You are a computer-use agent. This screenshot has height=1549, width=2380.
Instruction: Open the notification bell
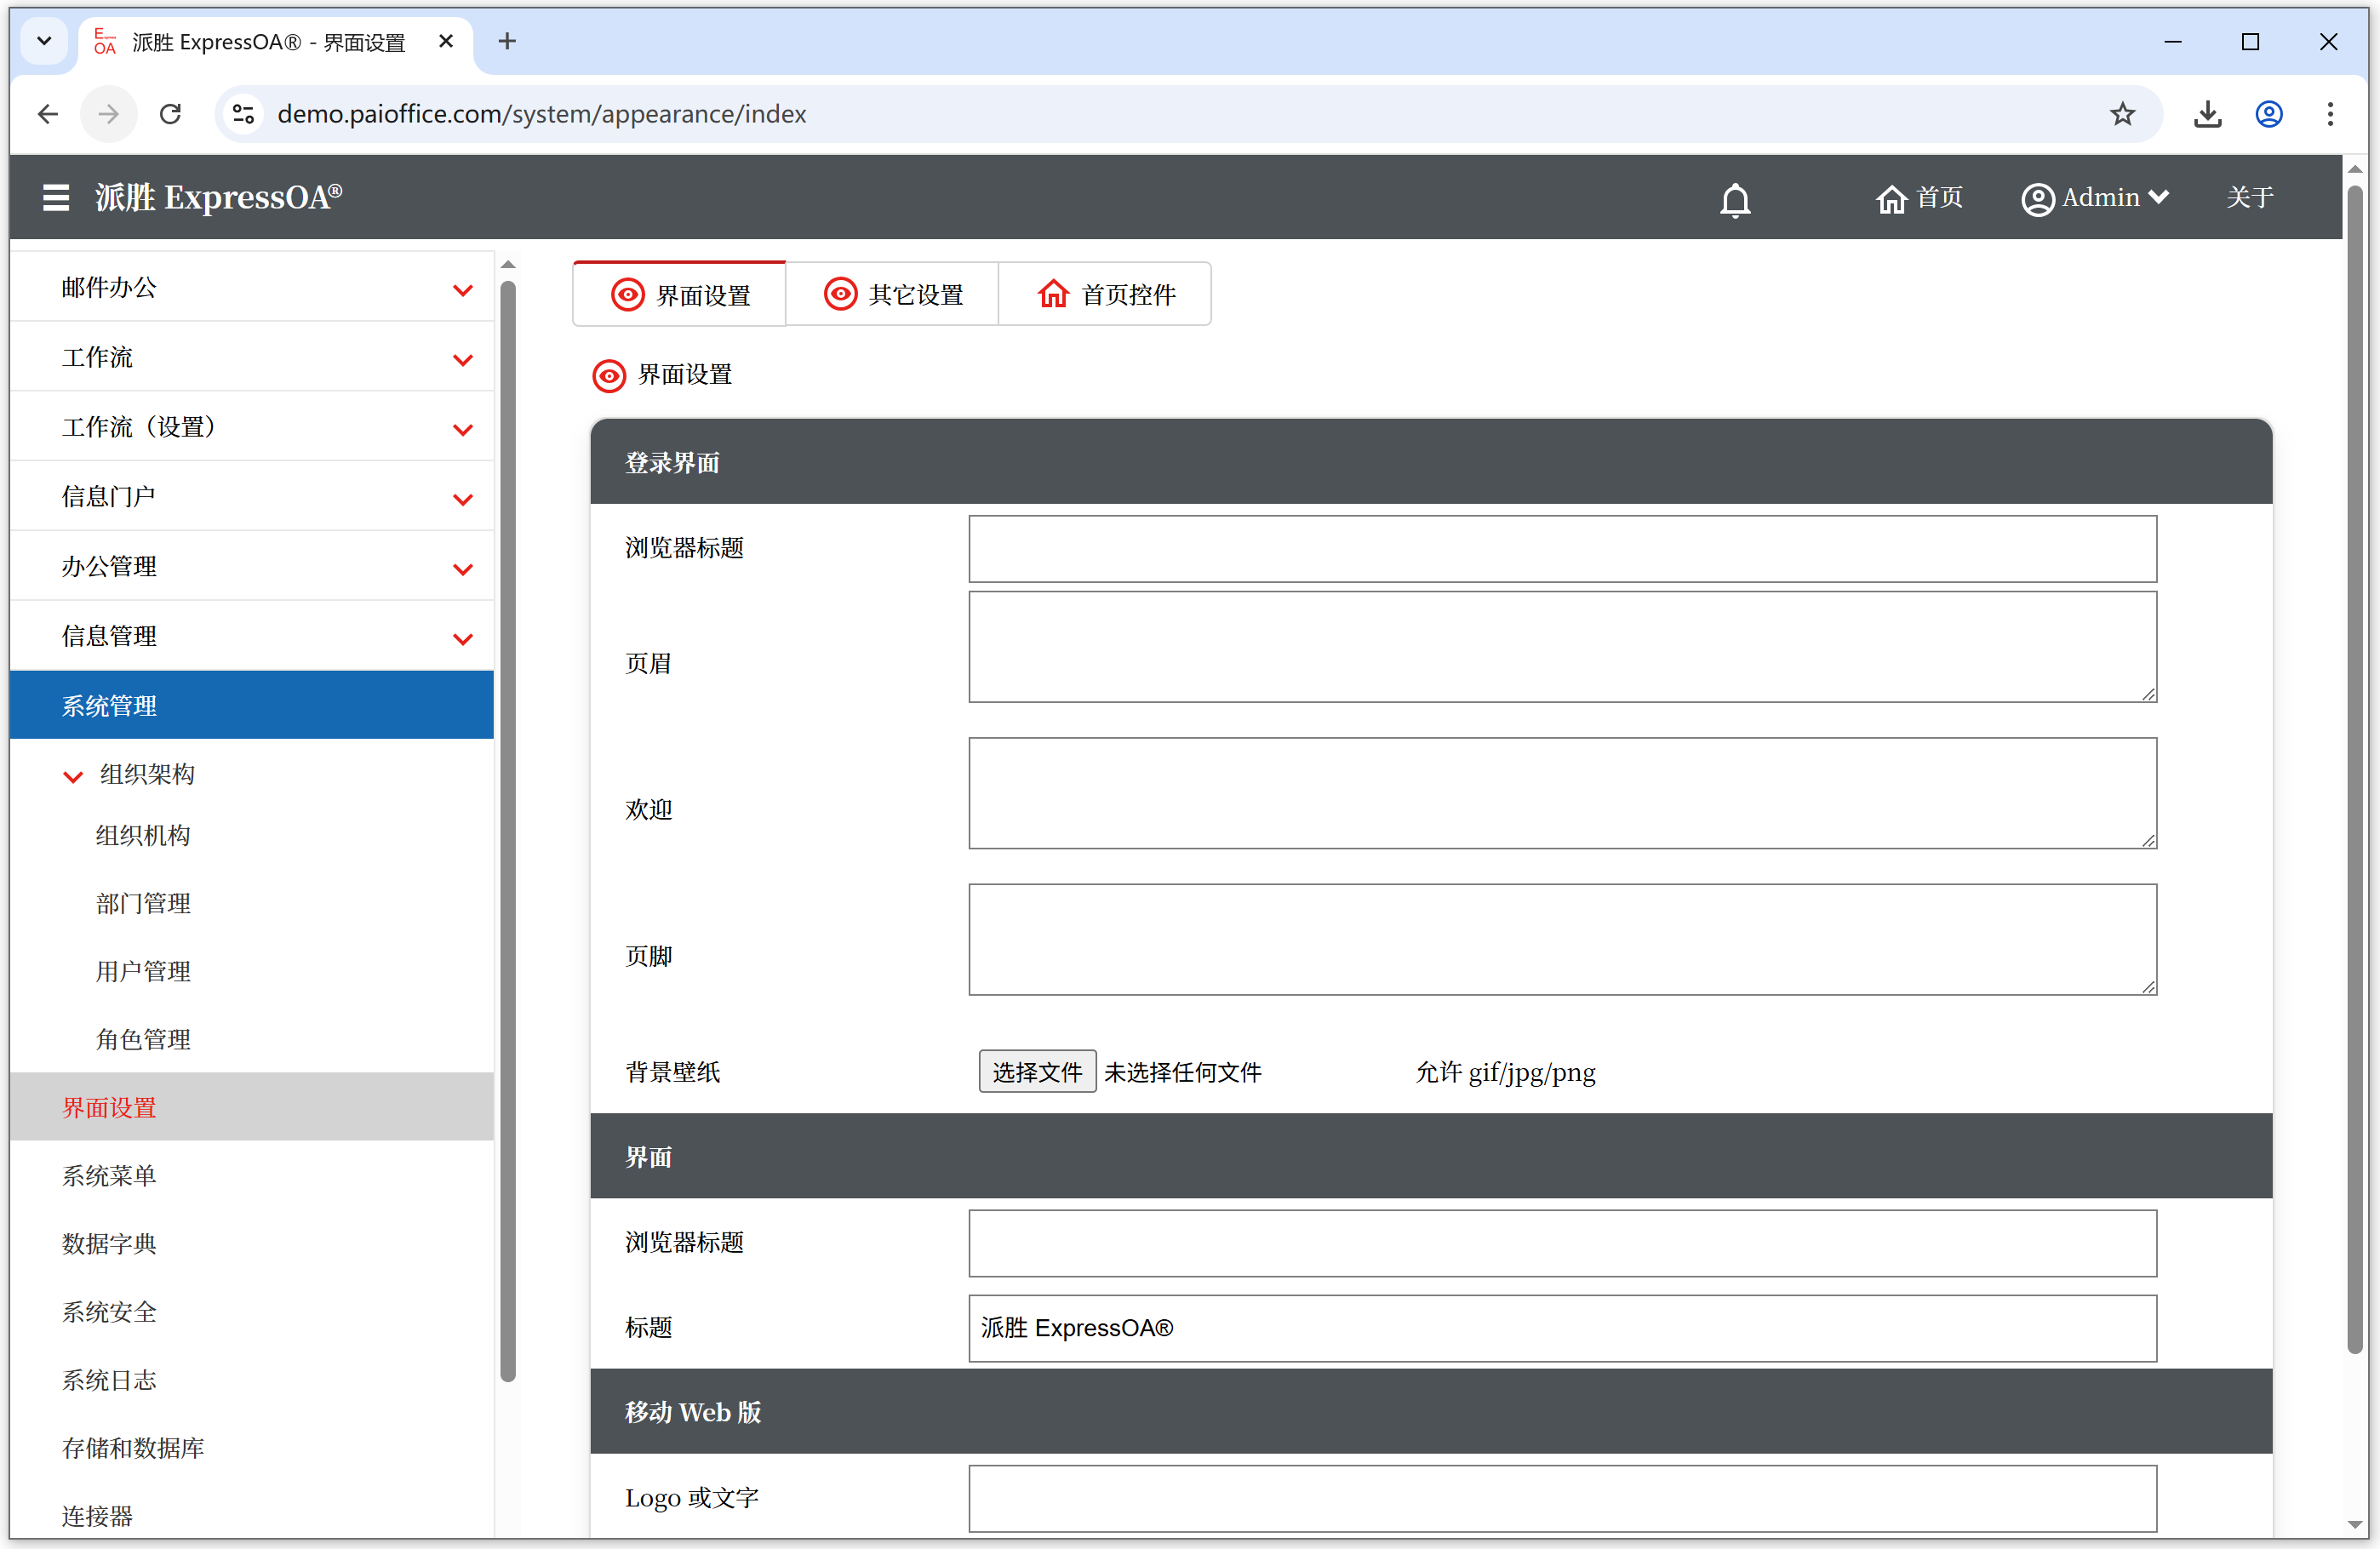1734,200
